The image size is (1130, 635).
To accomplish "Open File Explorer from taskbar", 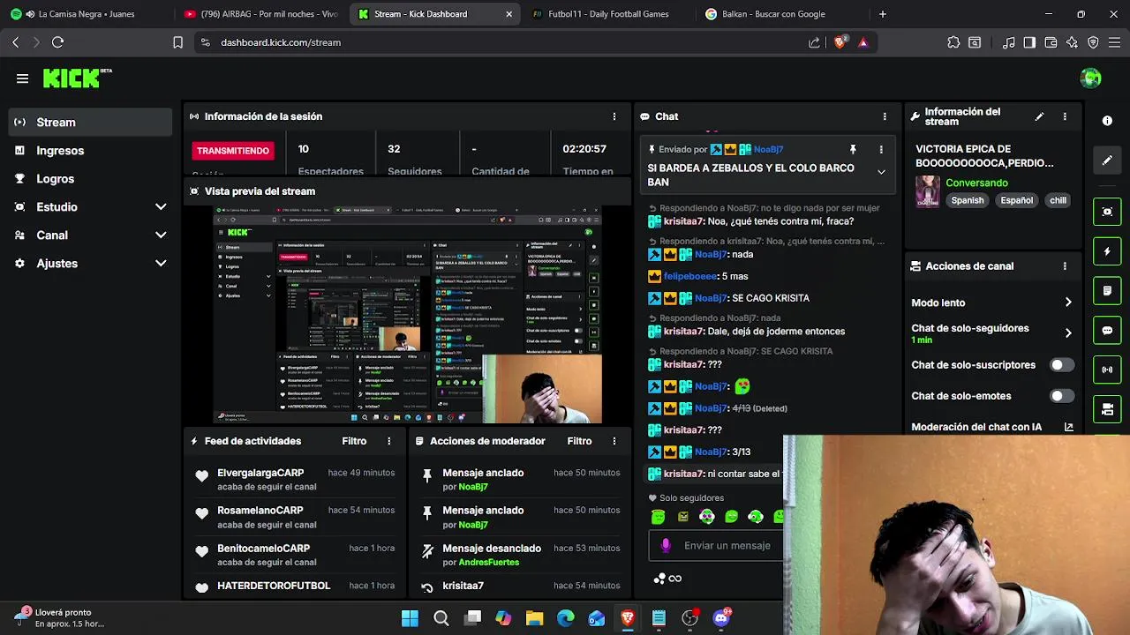I will pos(534,618).
